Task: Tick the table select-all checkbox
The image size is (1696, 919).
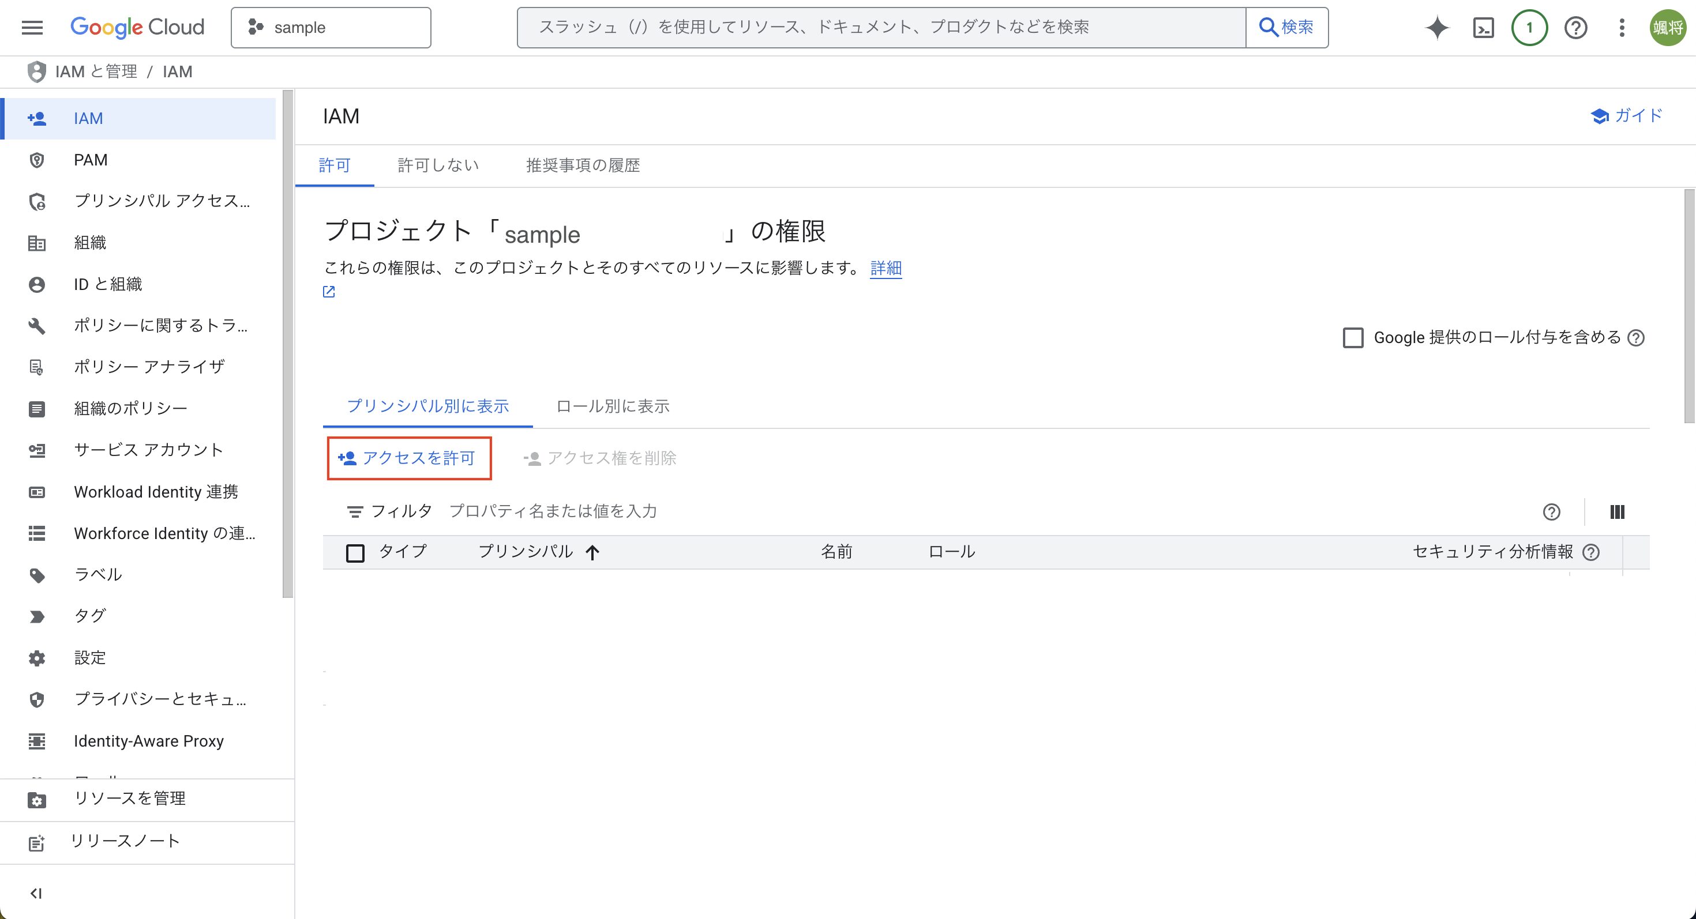Action: (x=355, y=553)
